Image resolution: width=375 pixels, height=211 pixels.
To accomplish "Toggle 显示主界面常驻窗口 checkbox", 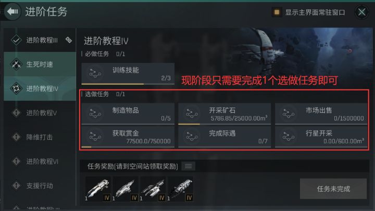I will 277,12.
